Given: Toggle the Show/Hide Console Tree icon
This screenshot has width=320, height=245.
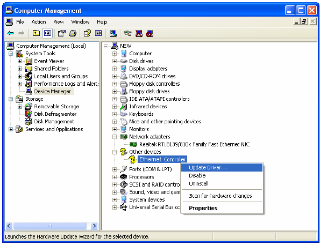Looking at the screenshot, I should pos(47,33).
